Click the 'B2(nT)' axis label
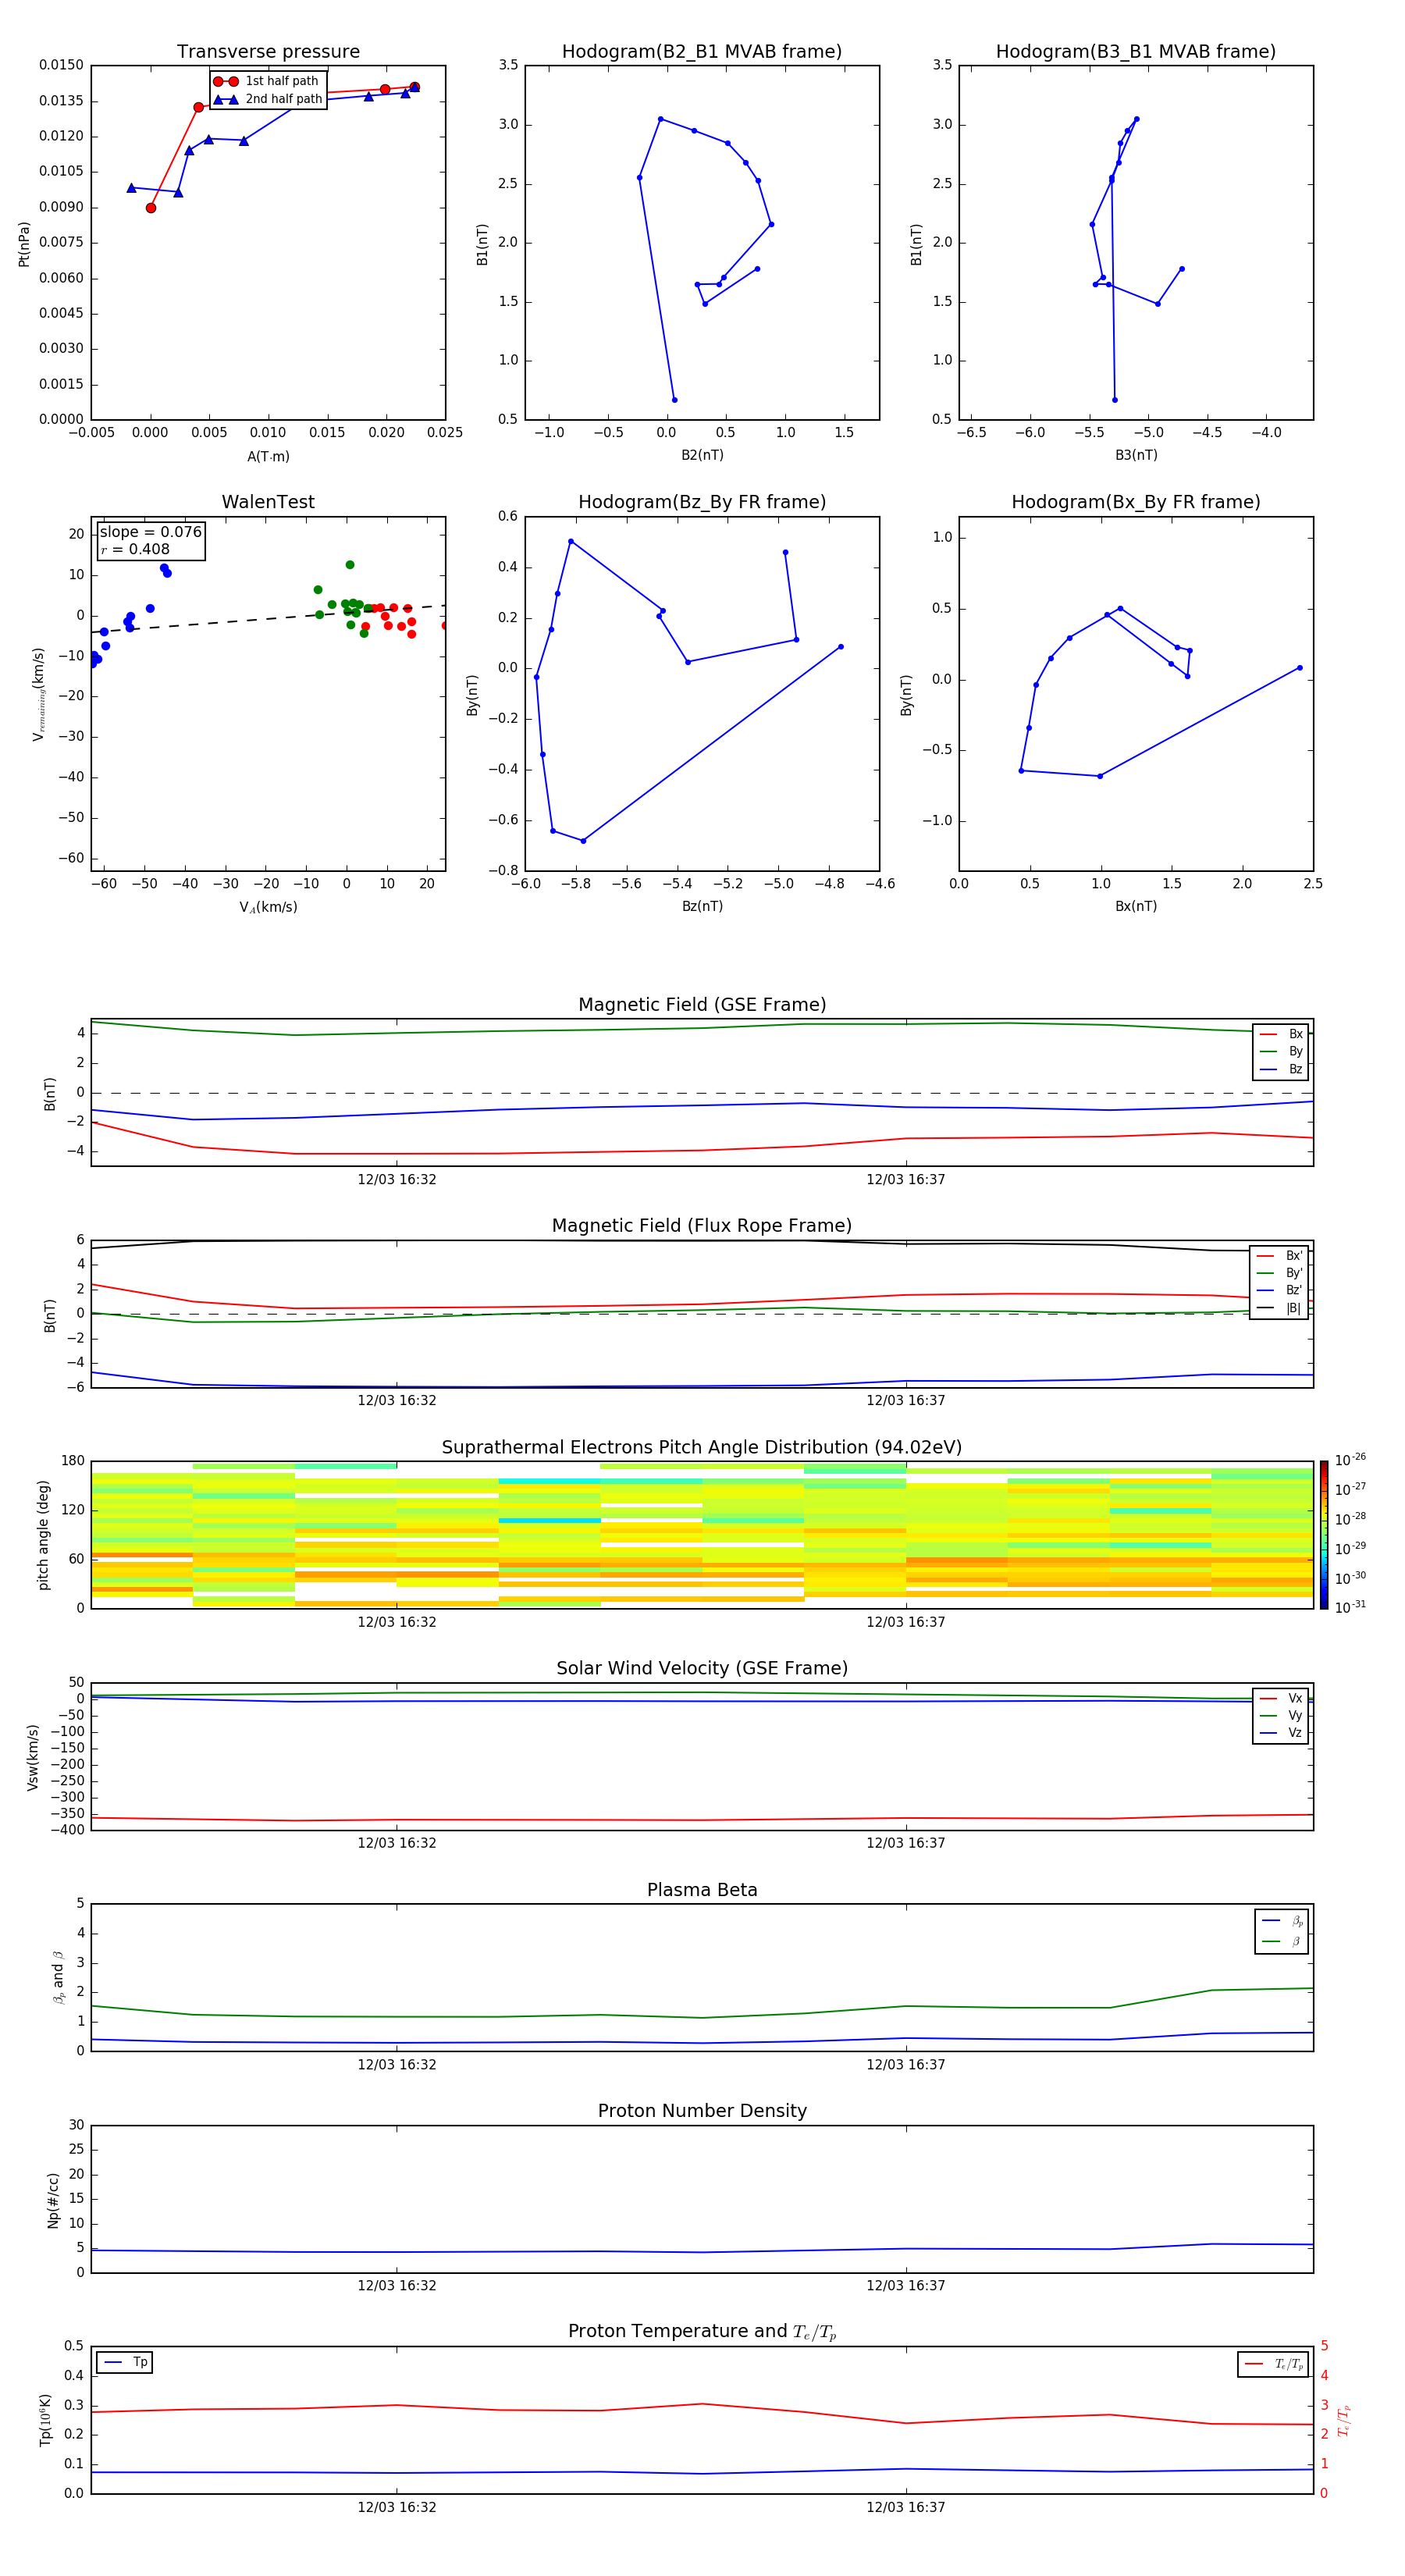The width and height of the screenshot is (1405, 2576). [x=702, y=455]
